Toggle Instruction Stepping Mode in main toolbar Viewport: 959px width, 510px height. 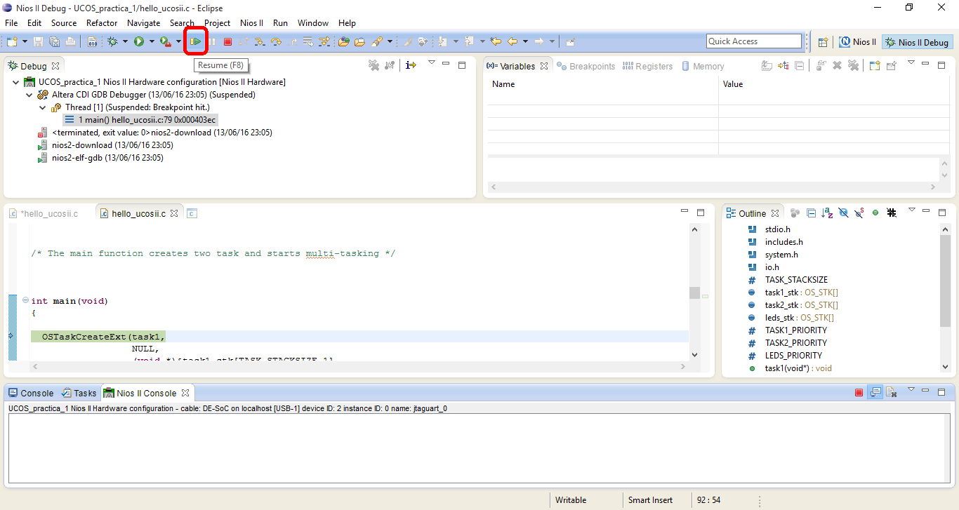[x=324, y=42]
